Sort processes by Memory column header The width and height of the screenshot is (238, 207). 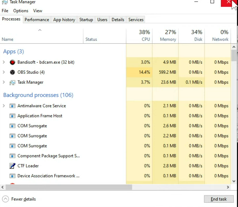(165, 36)
